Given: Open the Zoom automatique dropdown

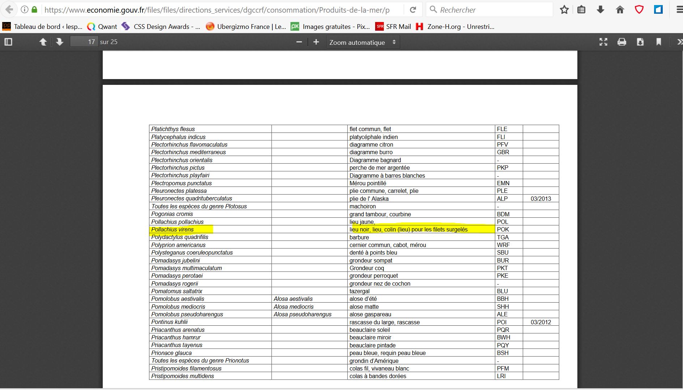Looking at the screenshot, I should coord(362,42).
